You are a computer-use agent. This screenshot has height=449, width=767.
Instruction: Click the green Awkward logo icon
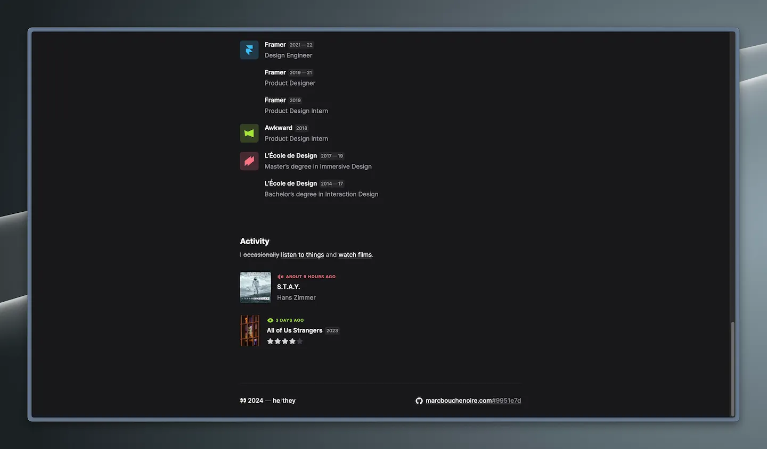(x=249, y=134)
